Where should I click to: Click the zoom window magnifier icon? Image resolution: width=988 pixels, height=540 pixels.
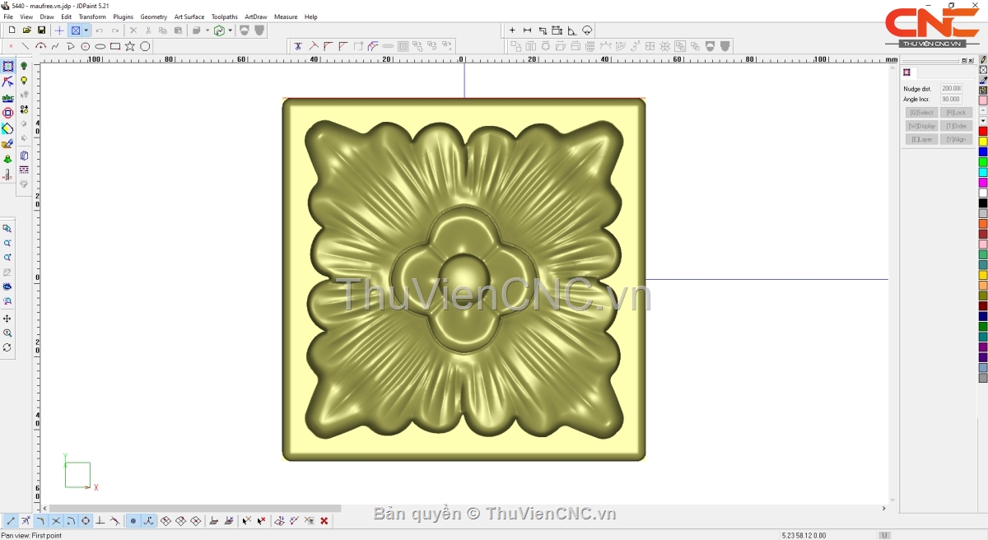[x=7, y=229]
